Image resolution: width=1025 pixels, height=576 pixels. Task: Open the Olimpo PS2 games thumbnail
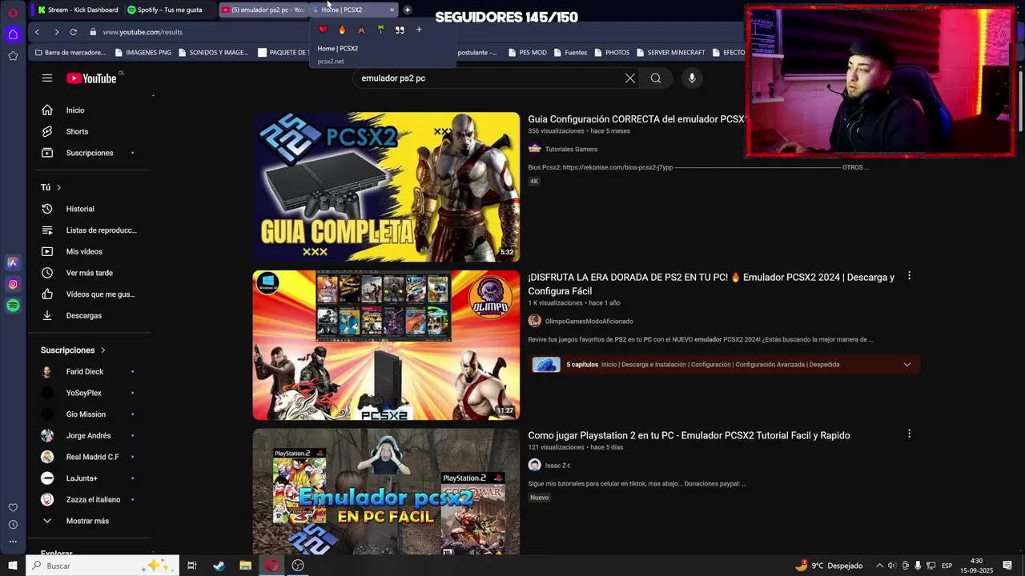(x=386, y=345)
